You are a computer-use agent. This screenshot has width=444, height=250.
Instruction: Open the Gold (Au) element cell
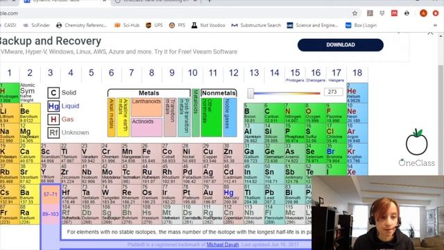click(x=213, y=194)
